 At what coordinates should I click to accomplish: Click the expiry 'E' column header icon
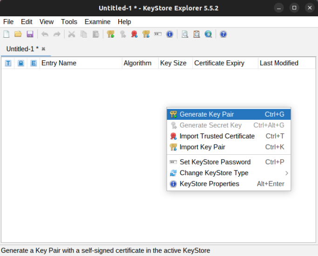pos(34,63)
